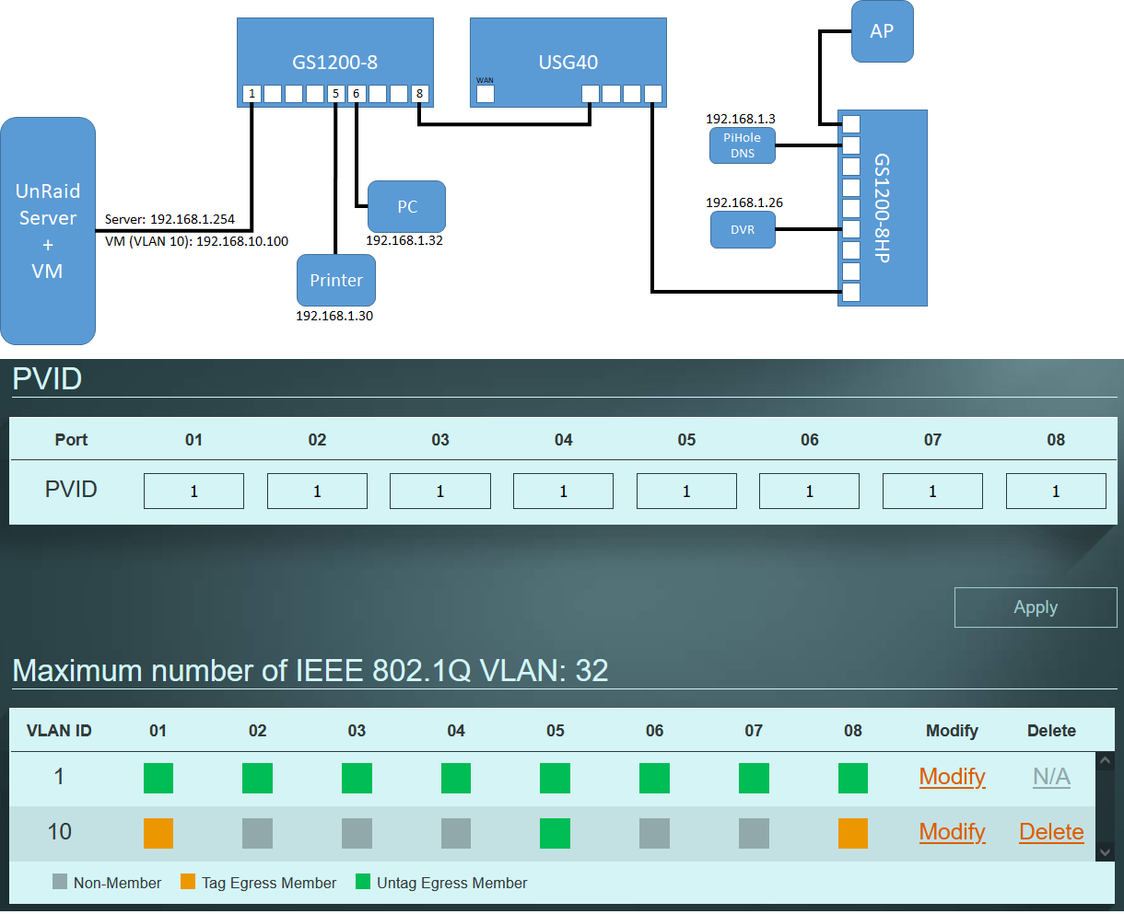Click VLAN ID 1 row label
Image resolution: width=1124 pixels, height=914 pixels.
tap(59, 777)
